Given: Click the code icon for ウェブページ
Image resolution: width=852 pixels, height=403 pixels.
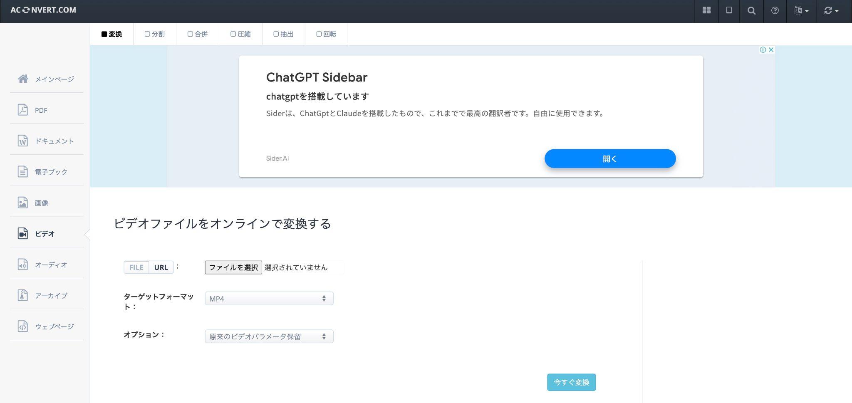Looking at the screenshot, I should point(23,326).
